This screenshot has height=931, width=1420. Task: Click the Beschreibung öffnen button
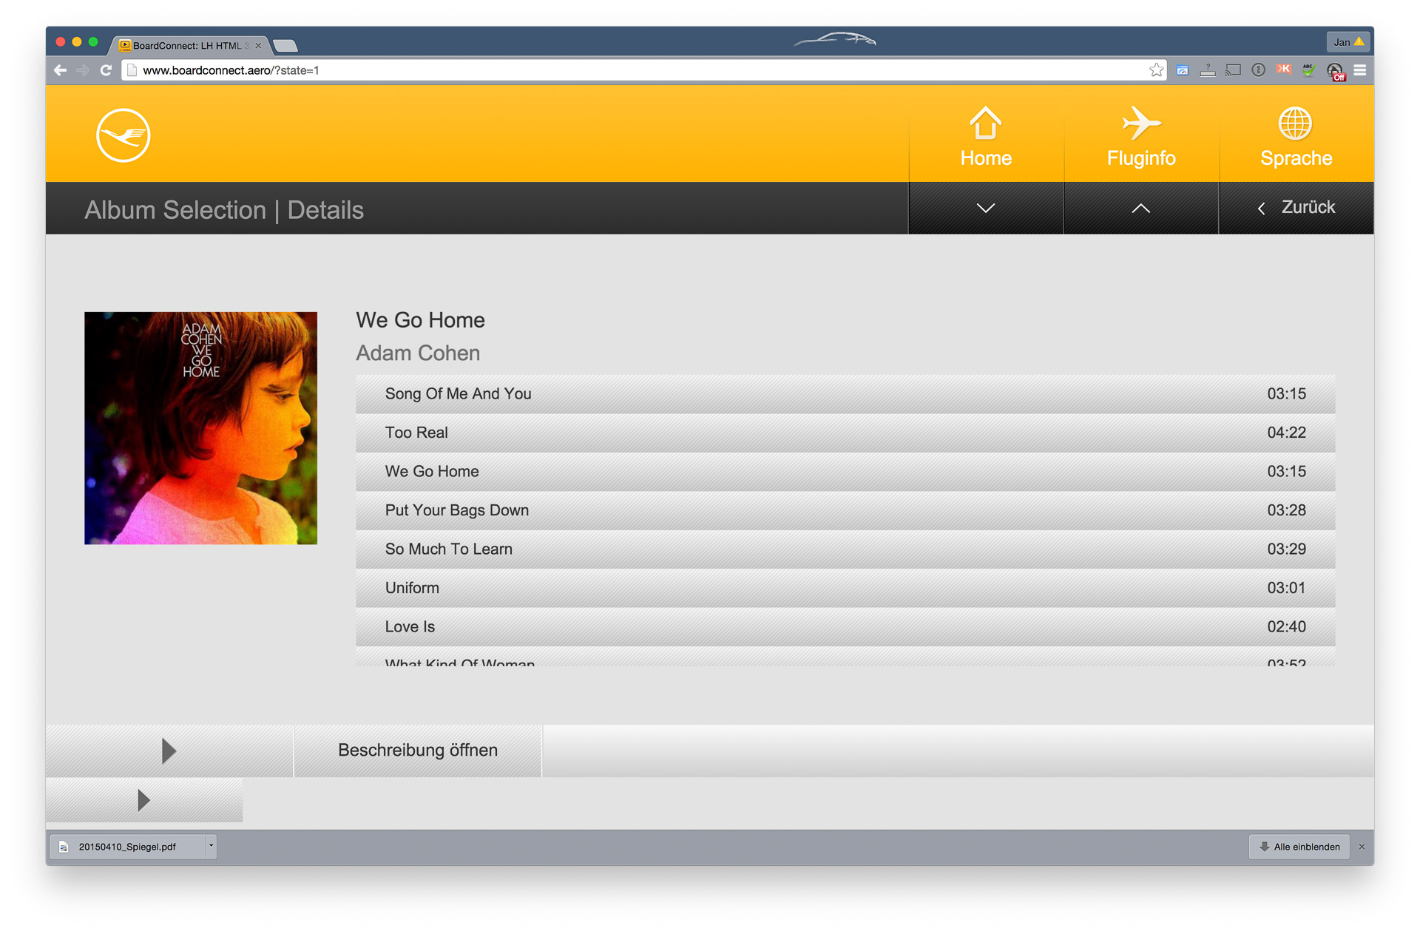coord(418,751)
